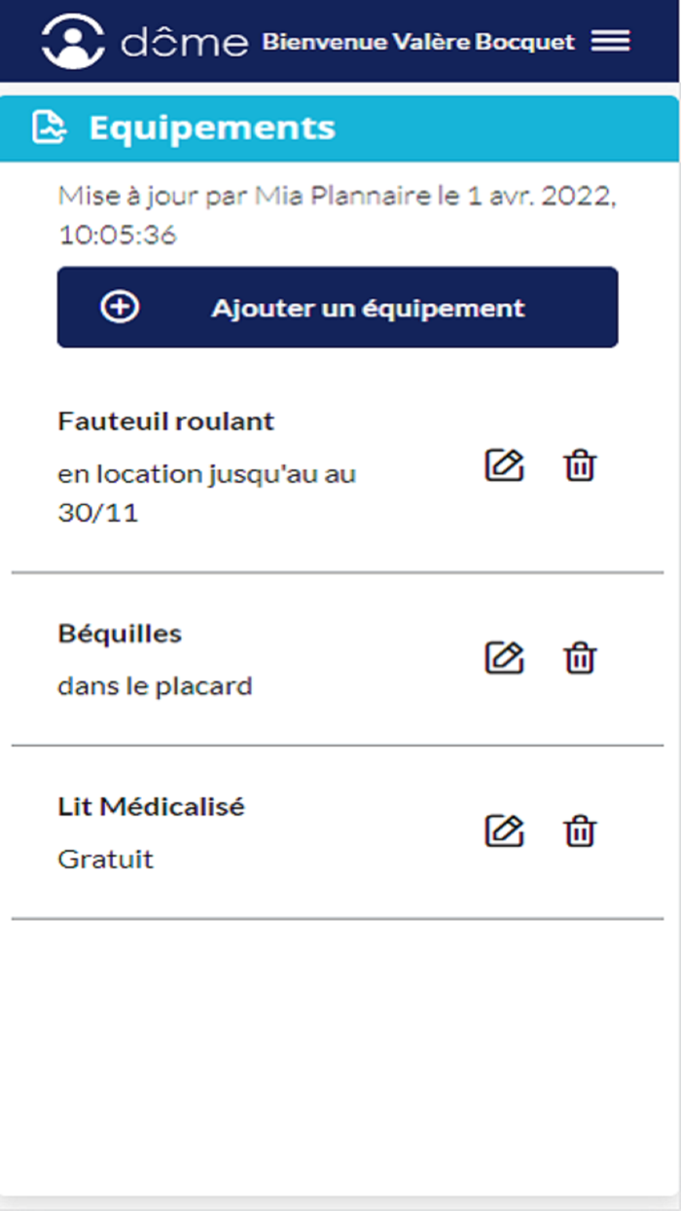
Task: Click the plus icon to add equipment
Action: click(119, 307)
